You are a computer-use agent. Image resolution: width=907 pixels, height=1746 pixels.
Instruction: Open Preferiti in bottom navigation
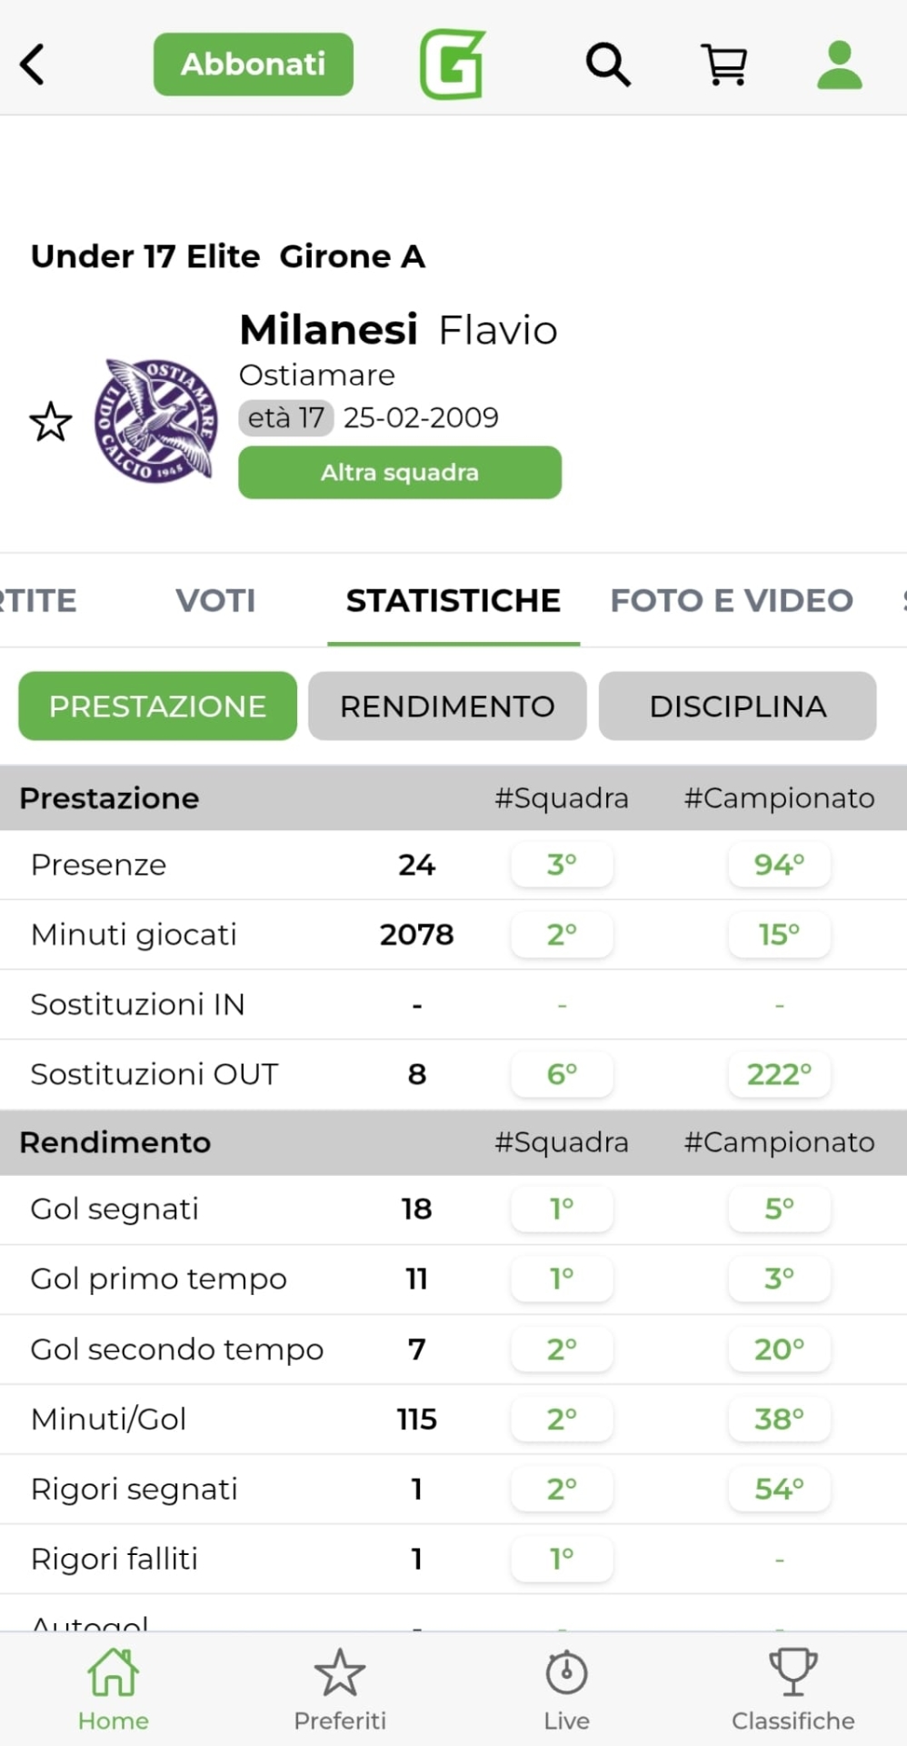[340, 1689]
